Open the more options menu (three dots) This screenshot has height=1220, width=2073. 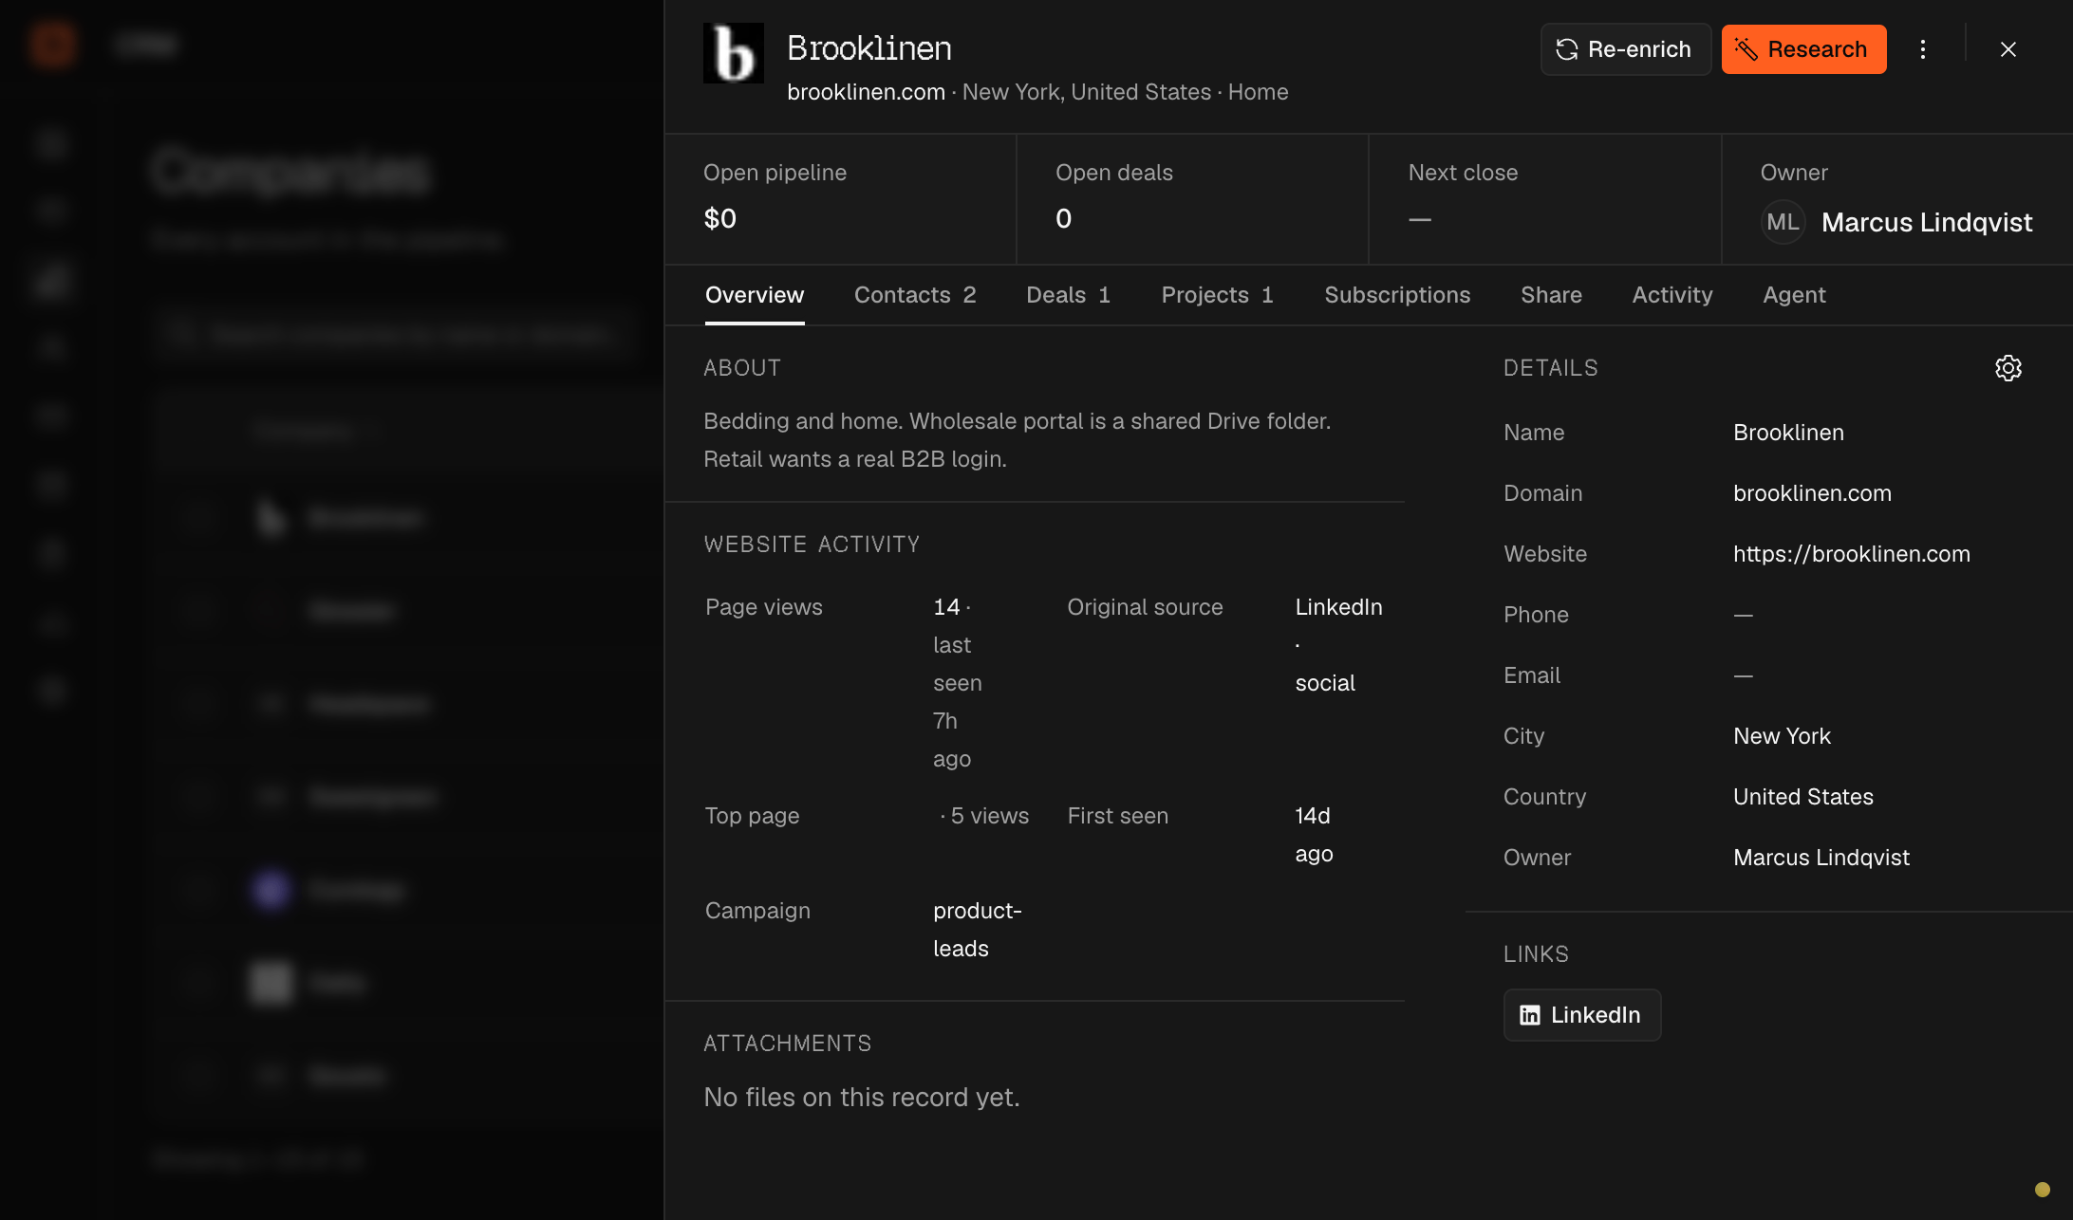click(x=1923, y=49)
